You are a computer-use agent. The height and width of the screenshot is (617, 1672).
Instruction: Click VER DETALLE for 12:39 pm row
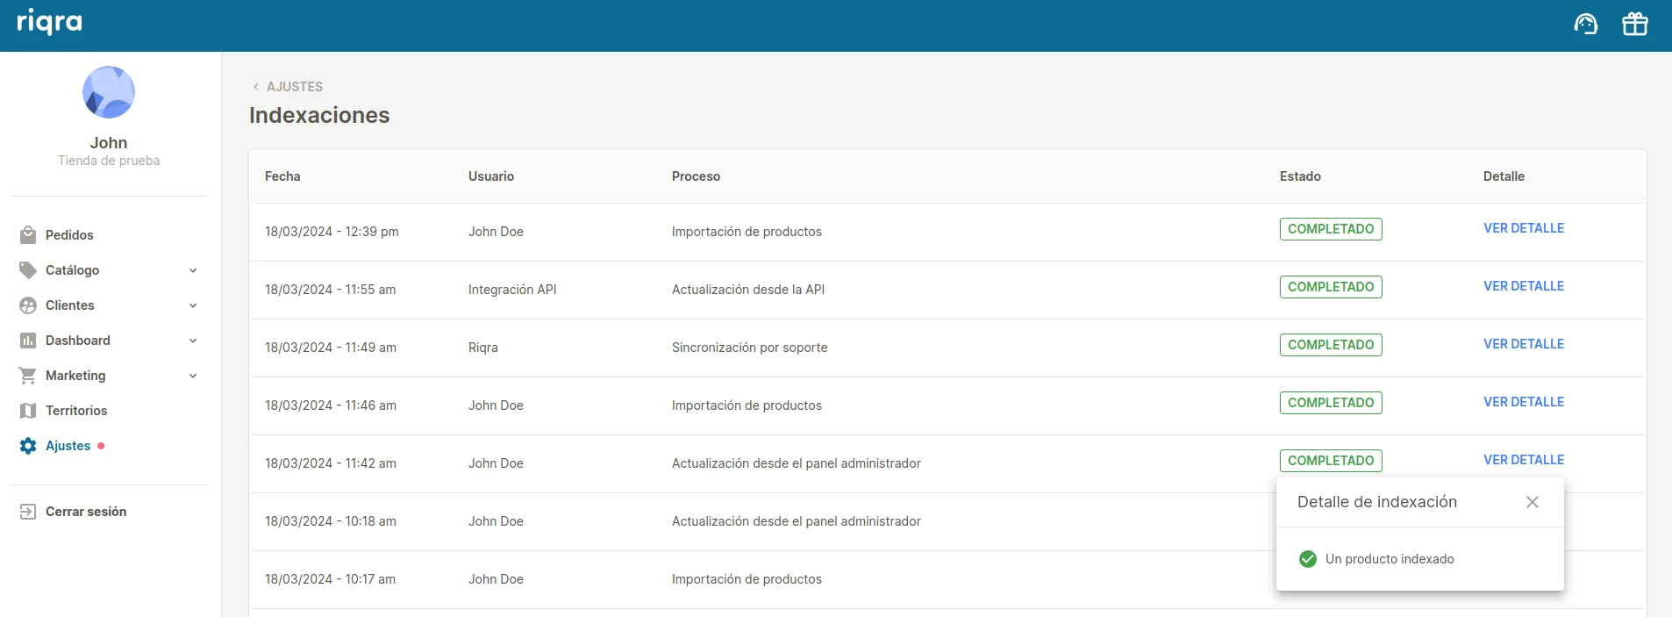pos(1524,228)
